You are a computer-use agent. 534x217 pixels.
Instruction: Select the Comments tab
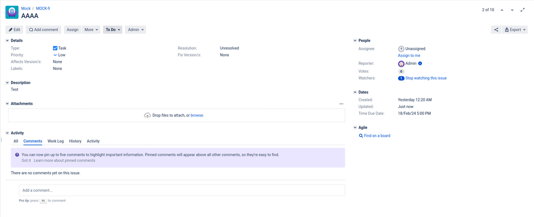[33, 141]
